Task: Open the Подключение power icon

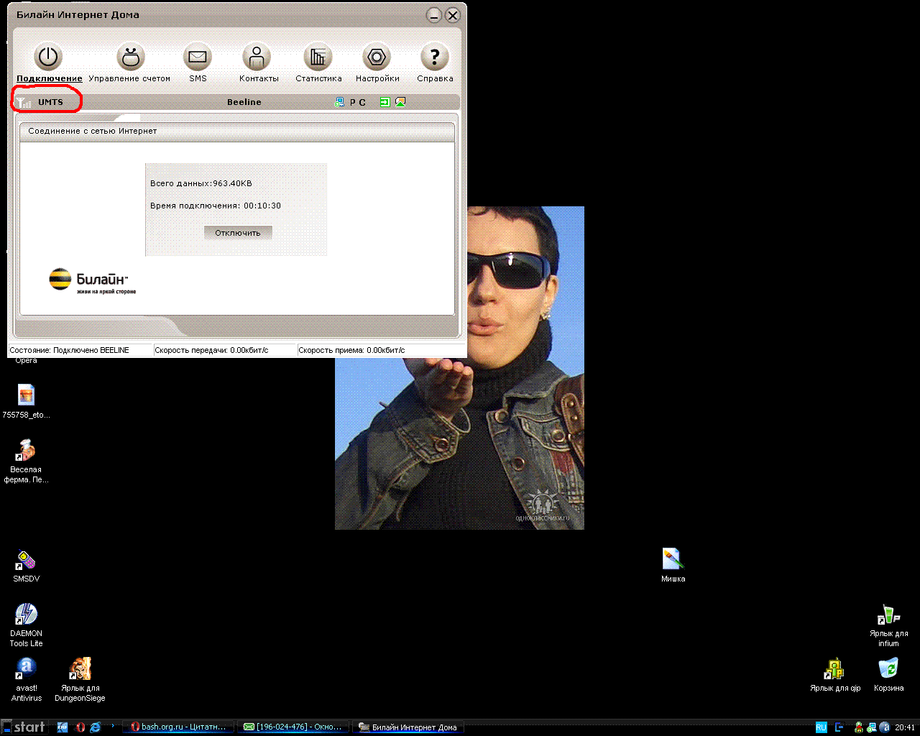Action: [x=49, y=57]
